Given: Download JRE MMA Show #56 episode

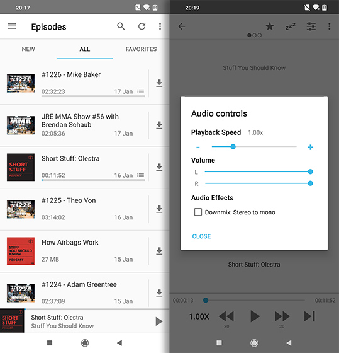Looking at the screenshot, I should [159, 125].
